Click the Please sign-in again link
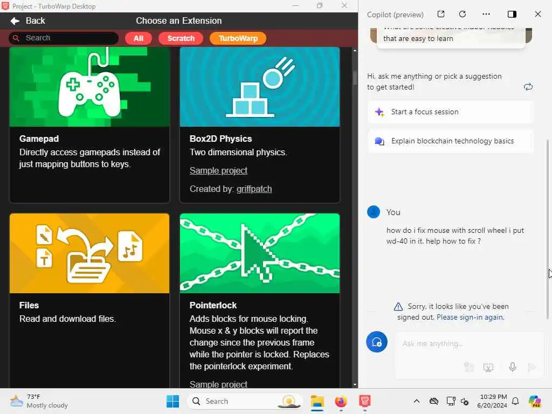Screen dimensions: 552x414 470,317
